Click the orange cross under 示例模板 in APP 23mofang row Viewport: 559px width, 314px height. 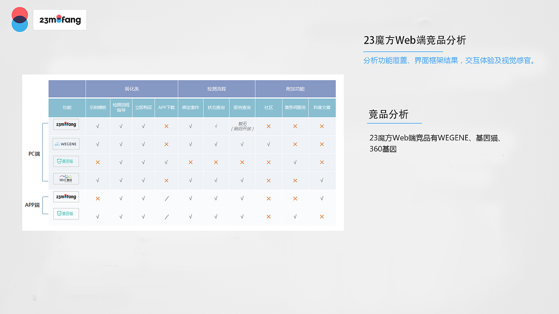pyautogui.click(x=97, y=198)
